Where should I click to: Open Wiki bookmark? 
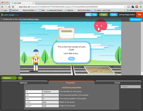coord(42,10)
